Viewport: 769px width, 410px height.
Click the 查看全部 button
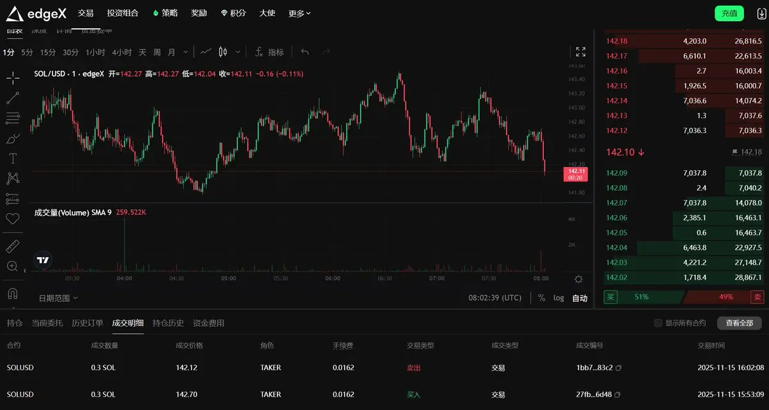point(739,323)
